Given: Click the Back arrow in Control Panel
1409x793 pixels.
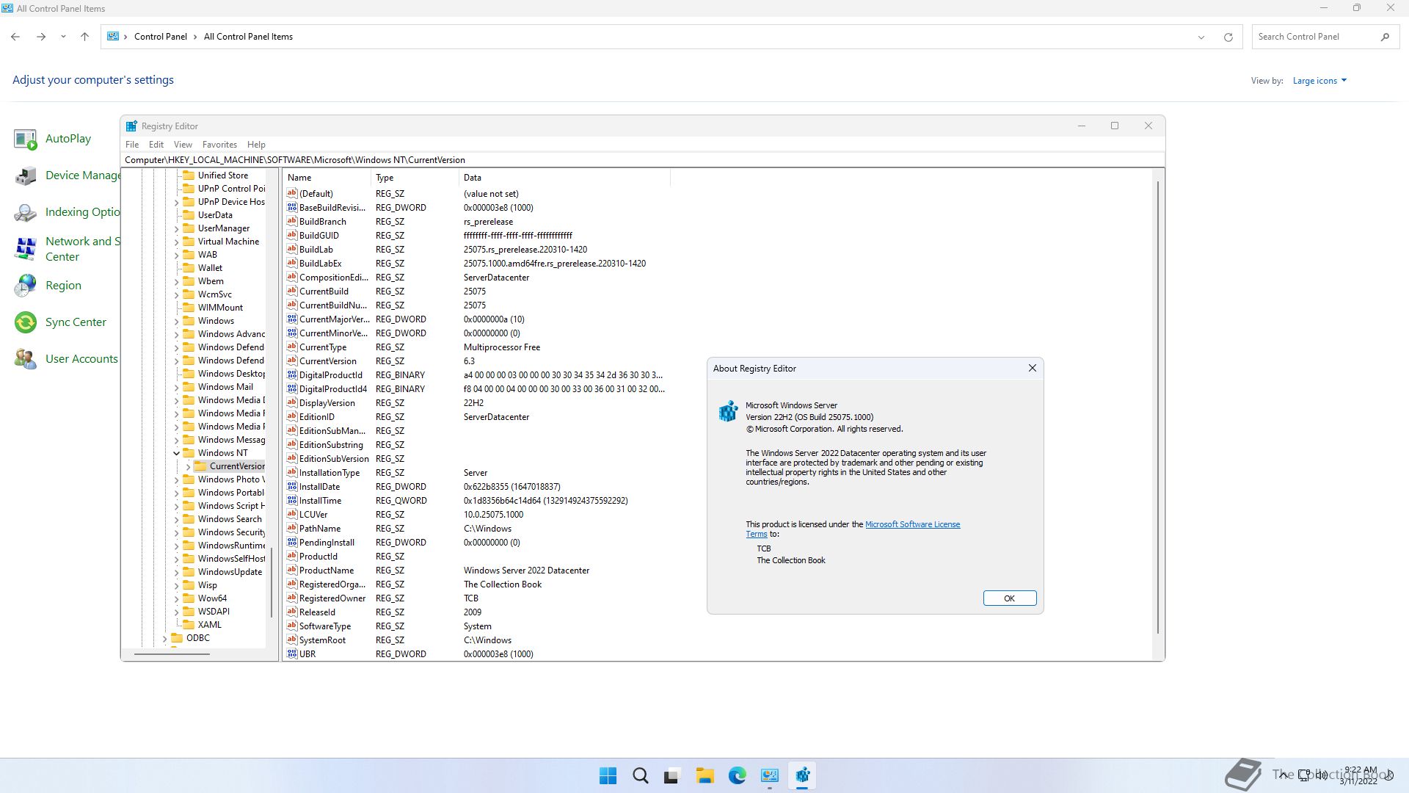Looking at the screenshot, I should click(x=15, y=37).
